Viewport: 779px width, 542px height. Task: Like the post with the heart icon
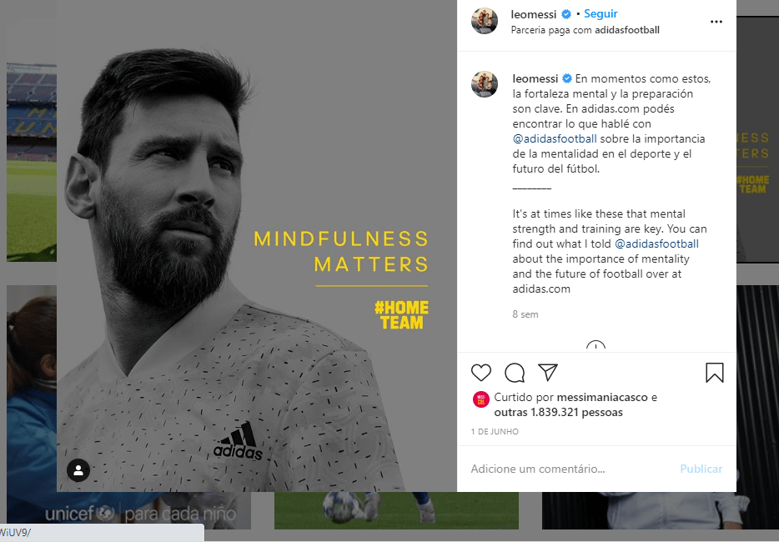tap(481, 373)
